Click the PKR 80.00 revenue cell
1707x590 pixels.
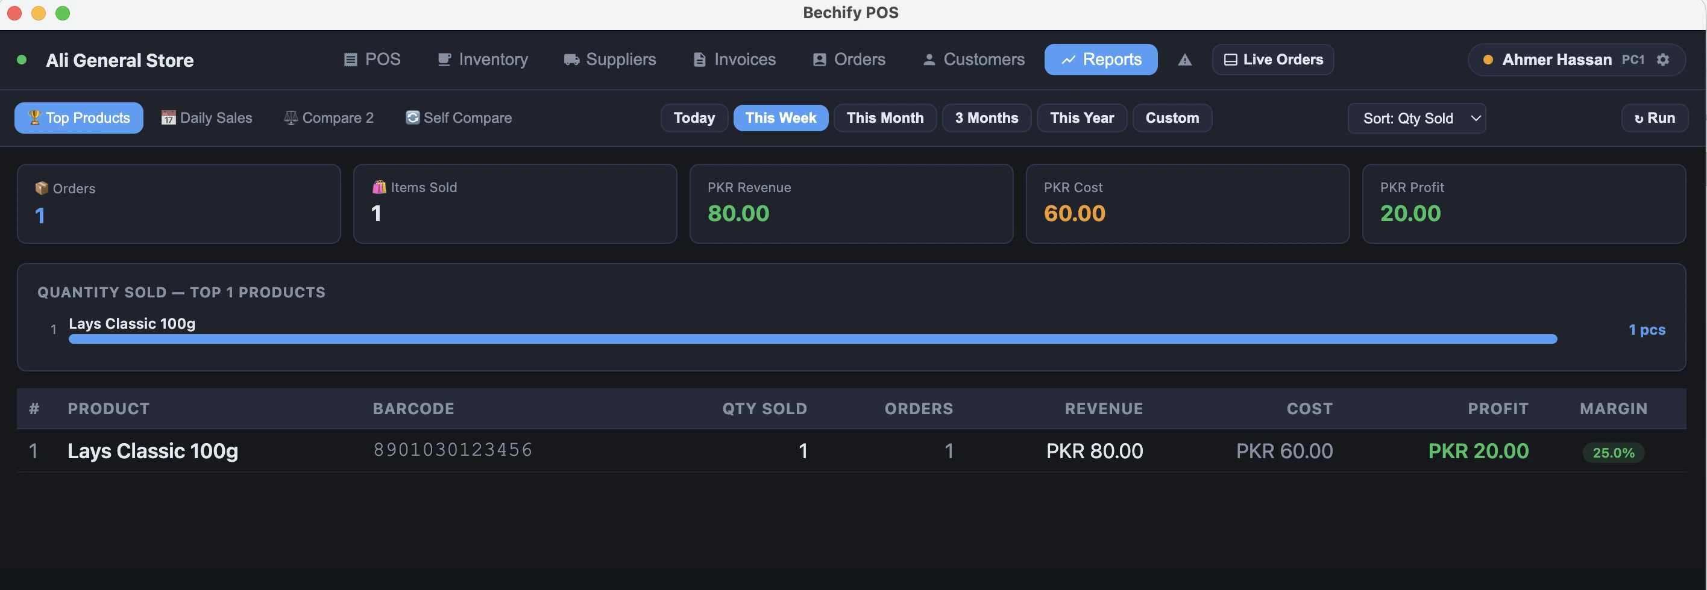pos(1094,451)
